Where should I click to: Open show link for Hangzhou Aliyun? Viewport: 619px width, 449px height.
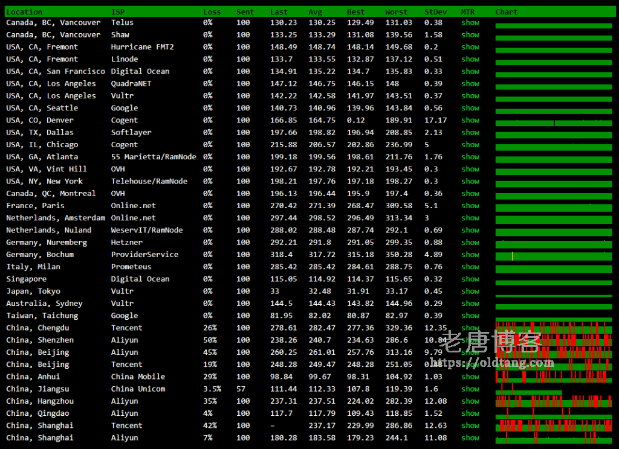point(470,401)
